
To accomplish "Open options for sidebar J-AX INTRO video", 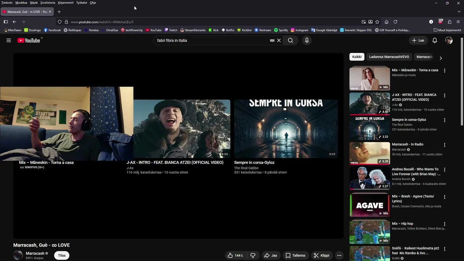I will point(444,95).
